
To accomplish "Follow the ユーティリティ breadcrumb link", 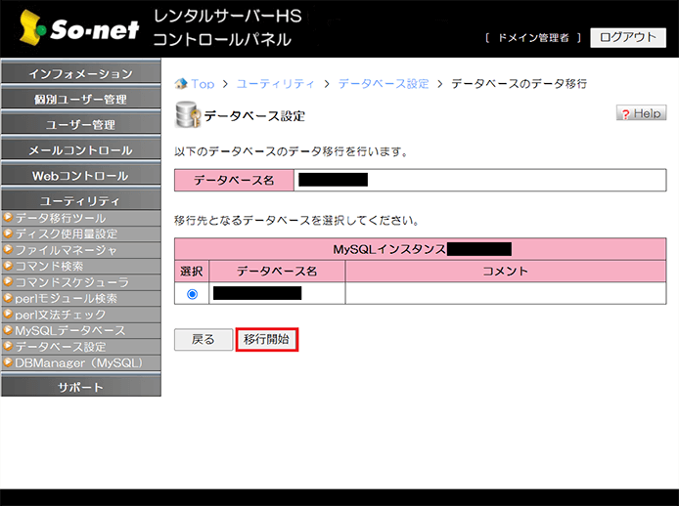I will [277, 84].
